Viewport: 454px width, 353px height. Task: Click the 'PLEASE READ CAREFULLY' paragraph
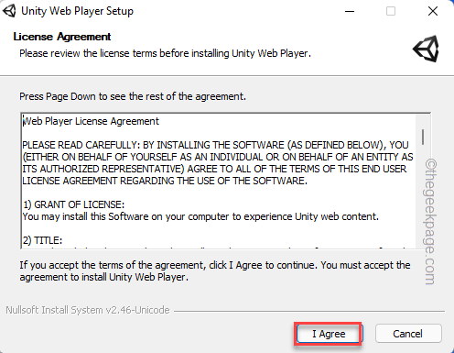click(x=218, y=163)
